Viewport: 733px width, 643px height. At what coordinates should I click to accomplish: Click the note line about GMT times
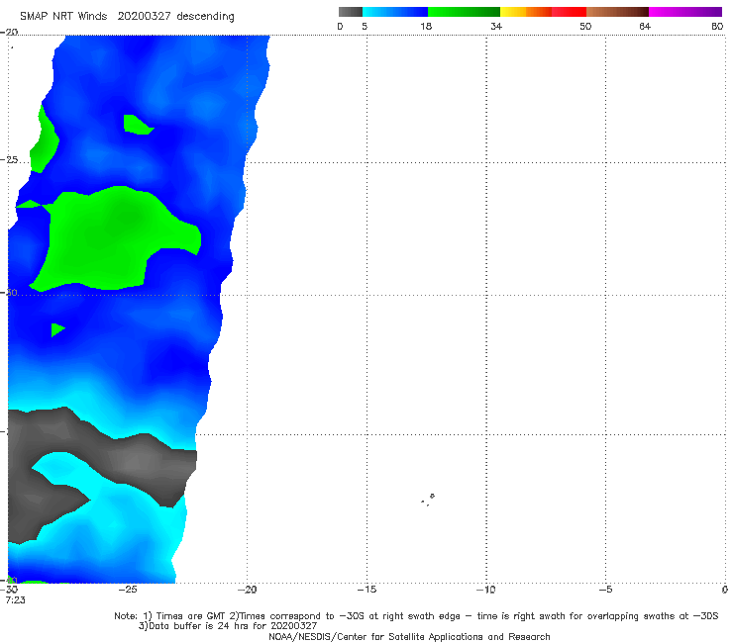tap(416, 616)
